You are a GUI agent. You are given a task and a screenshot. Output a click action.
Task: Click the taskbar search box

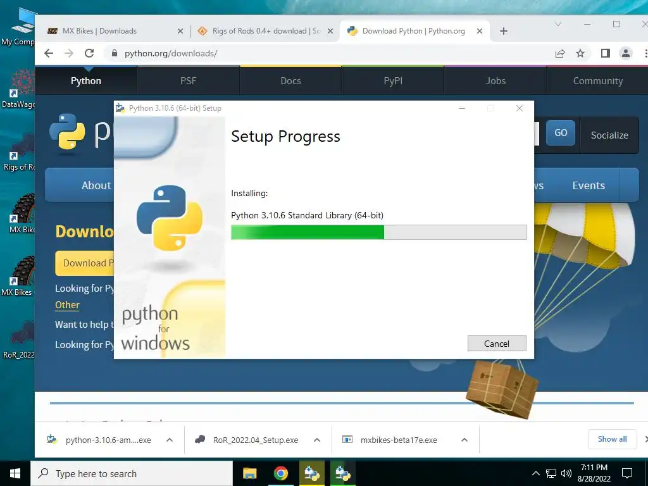(132, 473)
